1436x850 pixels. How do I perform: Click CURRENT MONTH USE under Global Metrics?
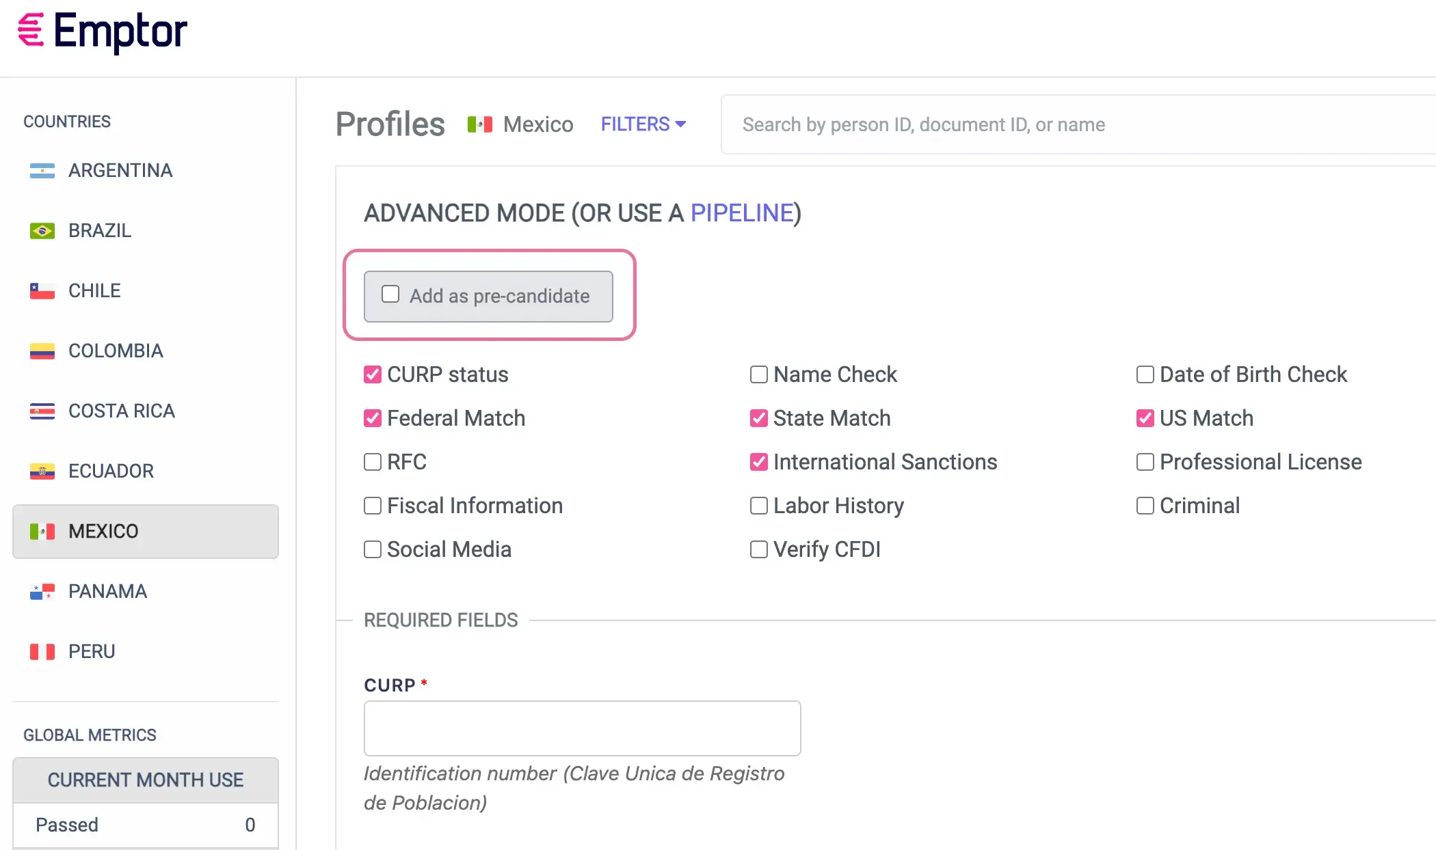click(x=145, y=780)
